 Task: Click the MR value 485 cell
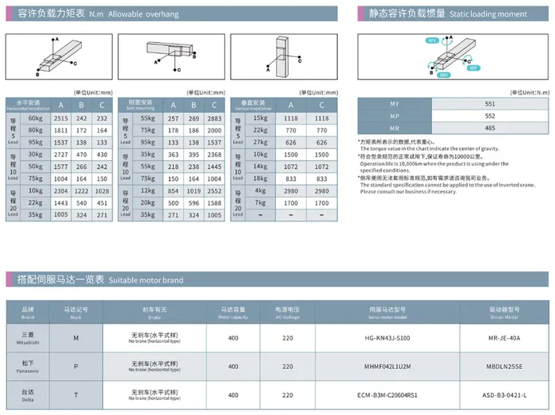coord(490,129)
